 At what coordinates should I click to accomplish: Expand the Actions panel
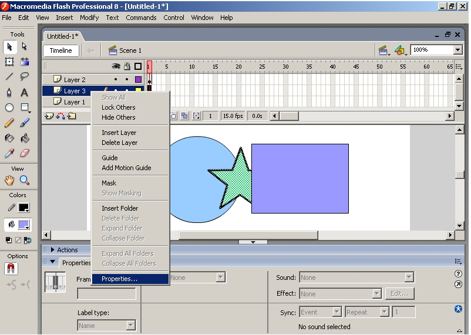(x=53, y=250)
